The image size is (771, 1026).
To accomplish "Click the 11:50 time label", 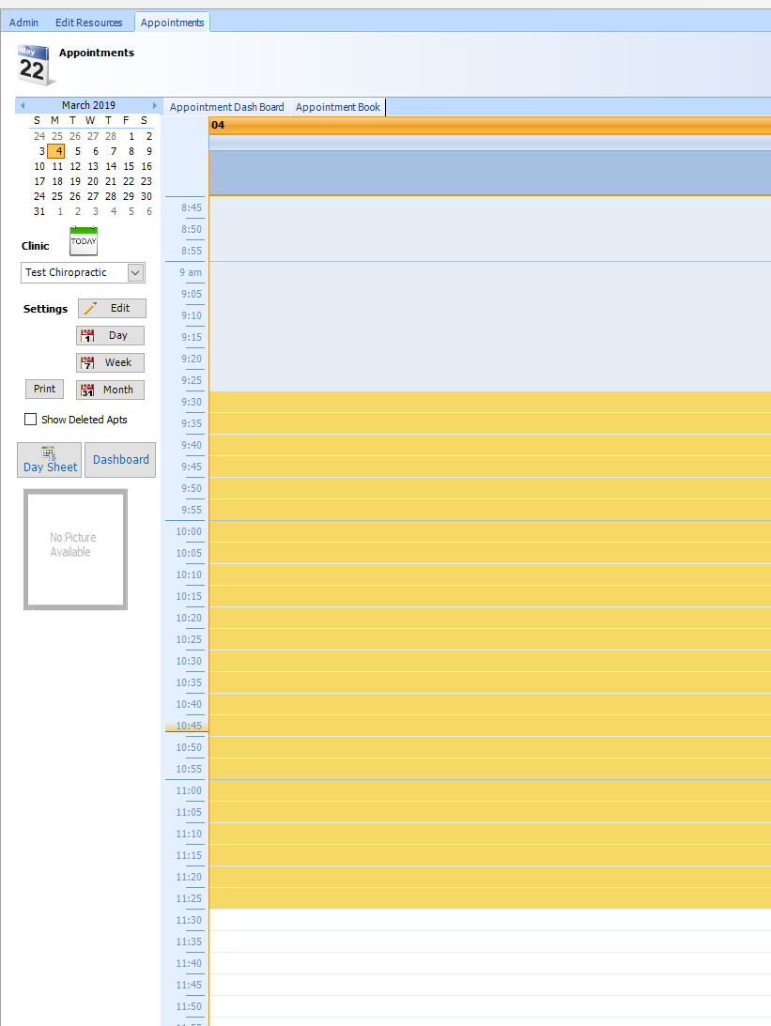I will click(189, 1006).
